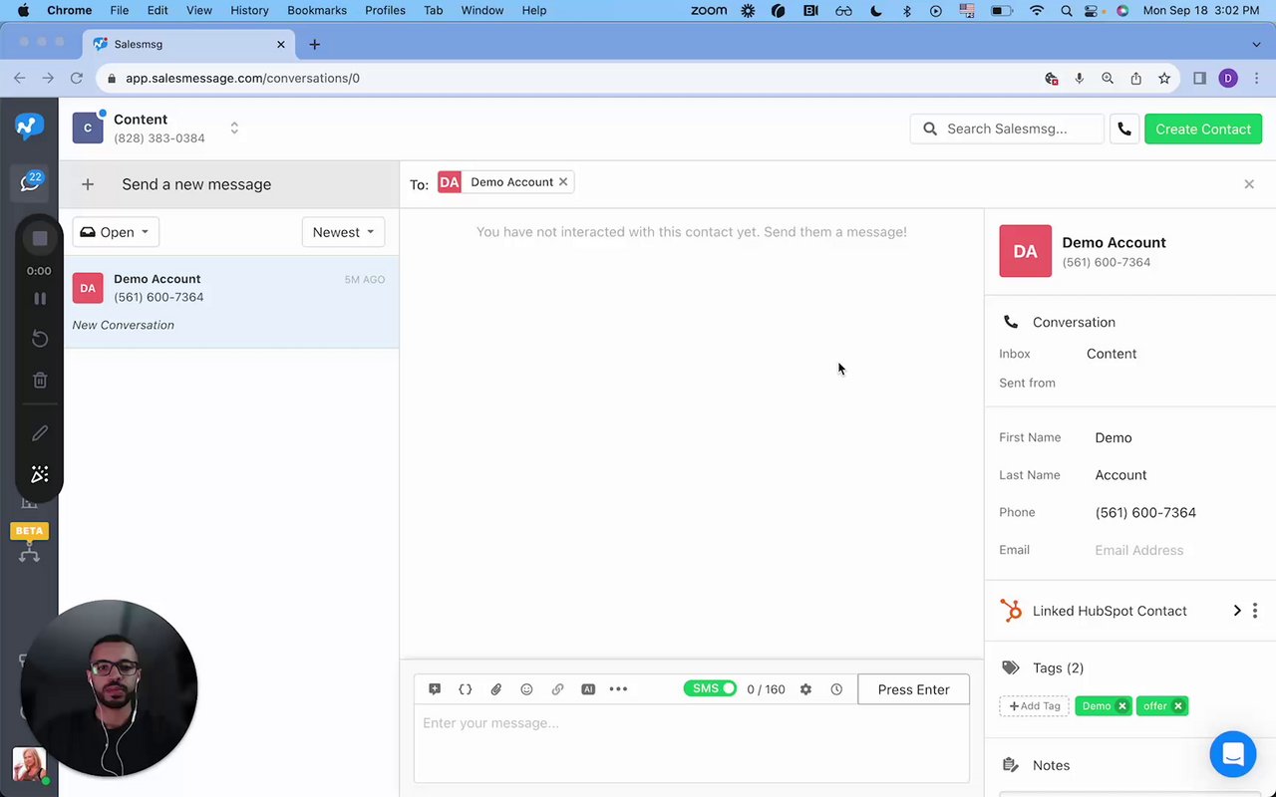Viewport: 1276px width, 797px height.
Task: Delete the recording with trash icon
Action: (40, 380)
